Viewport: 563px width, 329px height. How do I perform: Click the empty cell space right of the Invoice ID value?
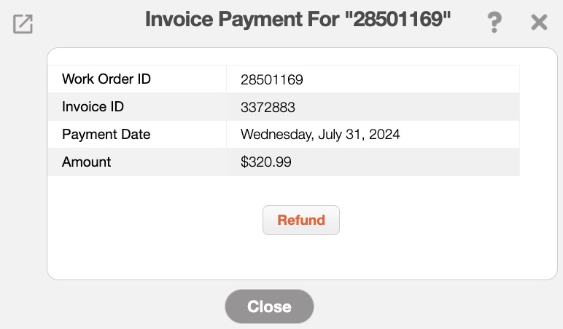[x=408, y=108]
